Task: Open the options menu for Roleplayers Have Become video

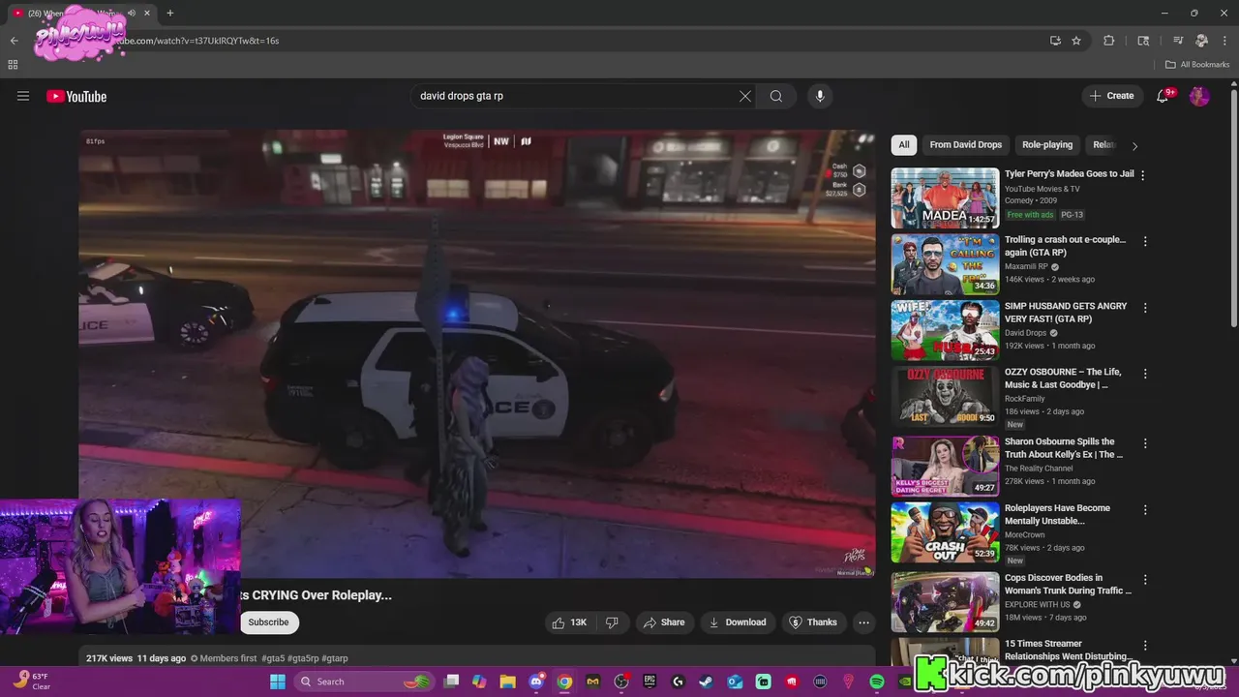Action: (1145, 509)
